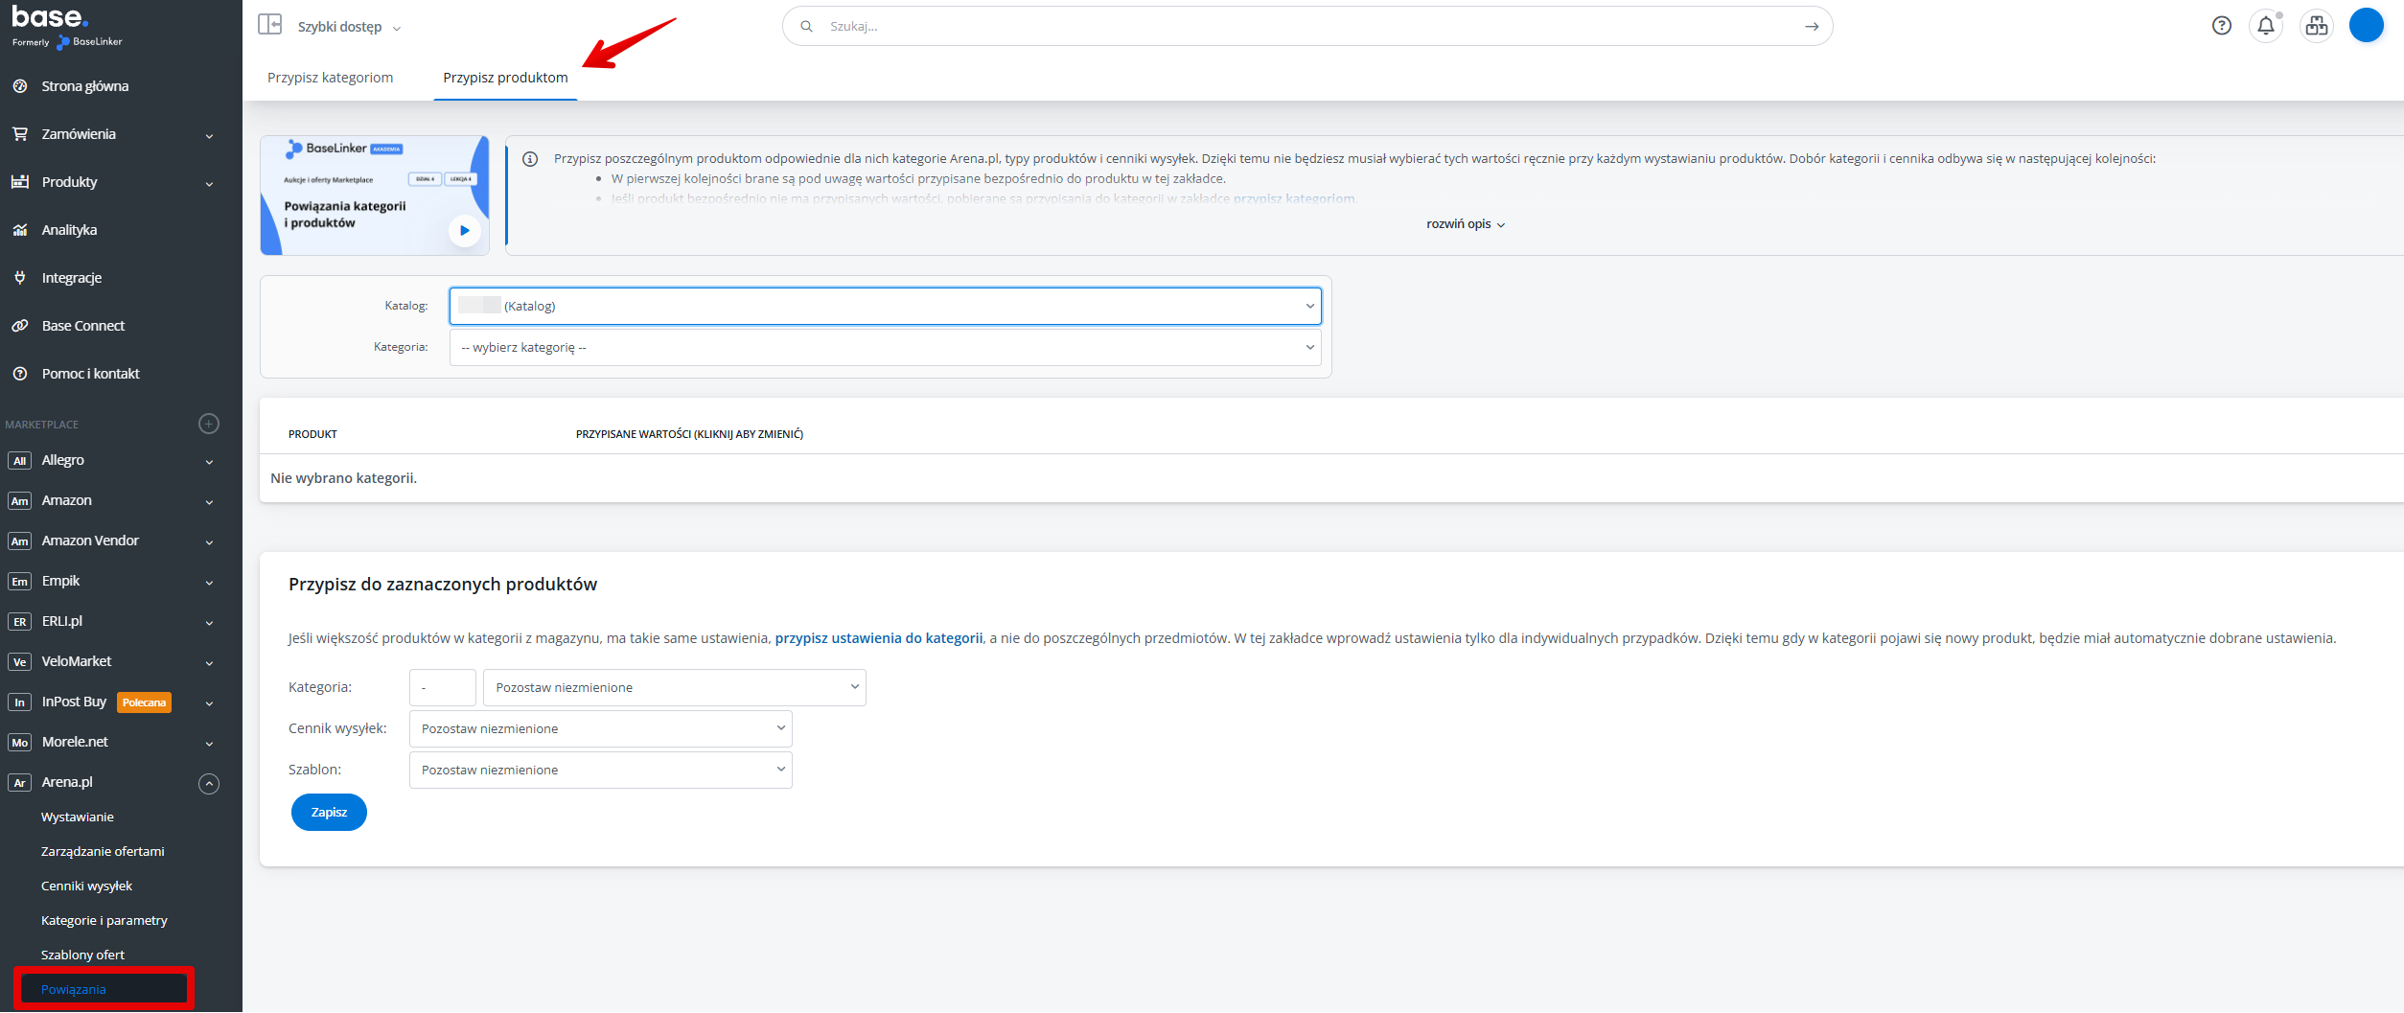2404x1013 pixels.
Task: Click the plus icon next to Marketplace
Action: pos(209,424)
